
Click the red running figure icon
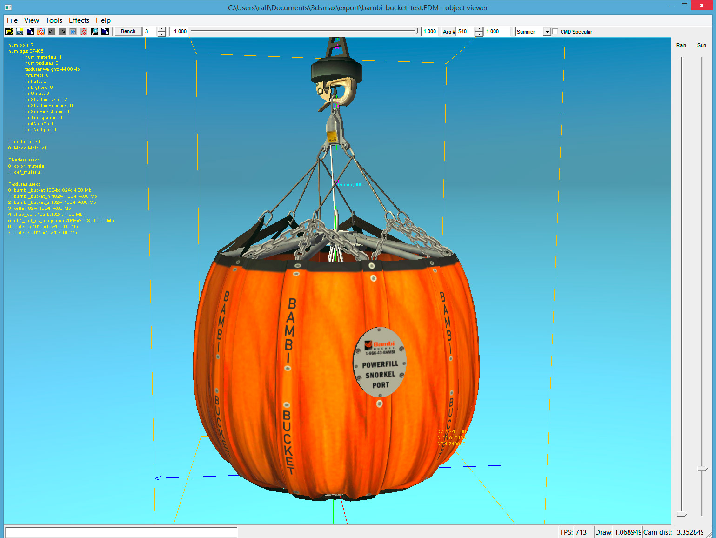84,32
